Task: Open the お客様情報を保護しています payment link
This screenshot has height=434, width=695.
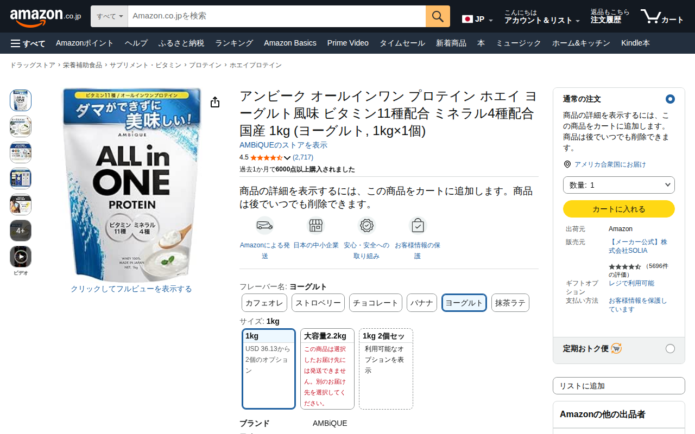Action: click(638, 305)
